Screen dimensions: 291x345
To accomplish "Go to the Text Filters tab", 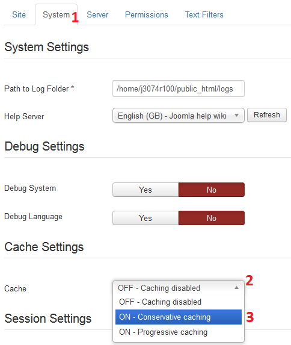I will pos(204,14).
